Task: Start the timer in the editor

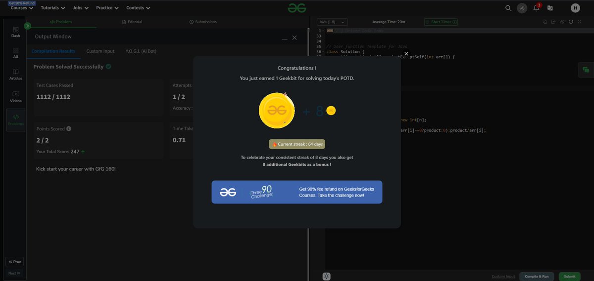Action: 441,22
